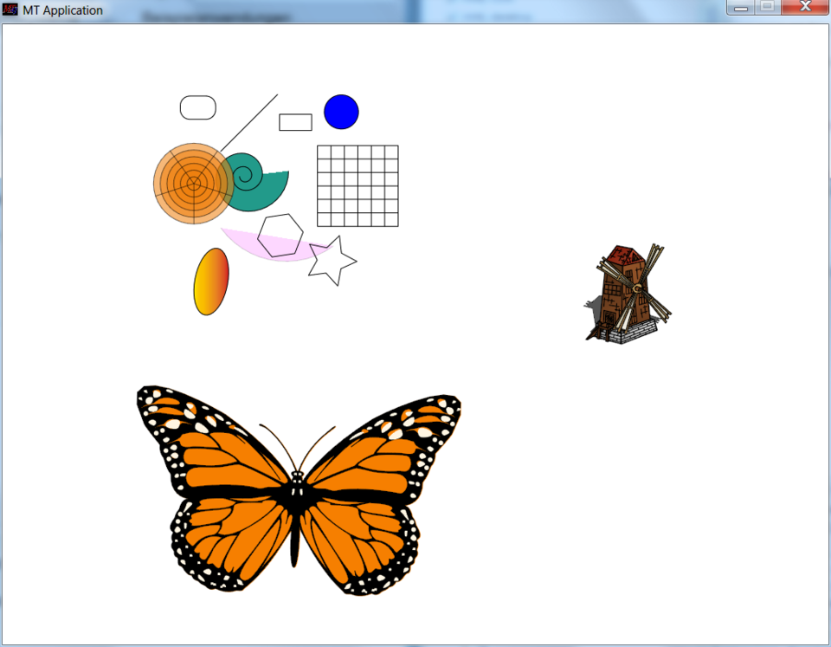Select the rounded rectangle outline shape
This screenshot has width=831, height=647.
[197, 107]
